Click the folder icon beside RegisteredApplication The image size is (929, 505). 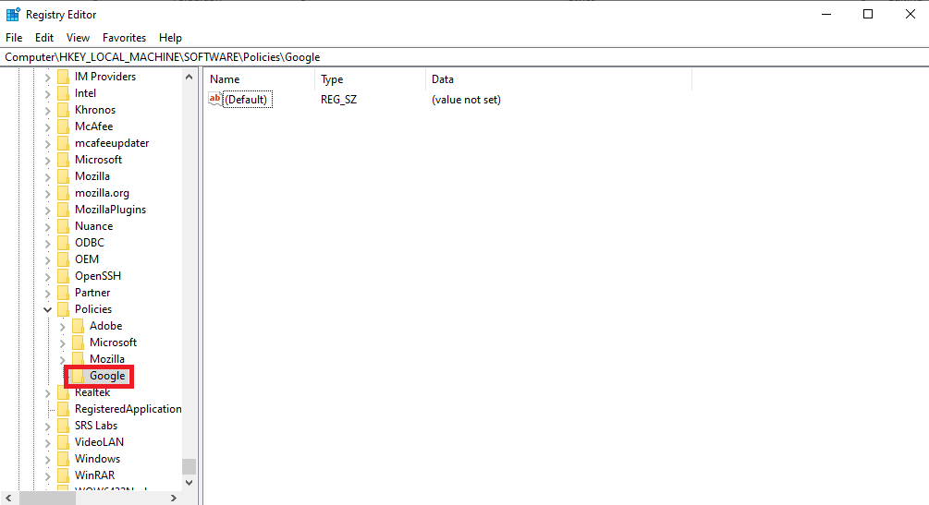coord(64,409)
